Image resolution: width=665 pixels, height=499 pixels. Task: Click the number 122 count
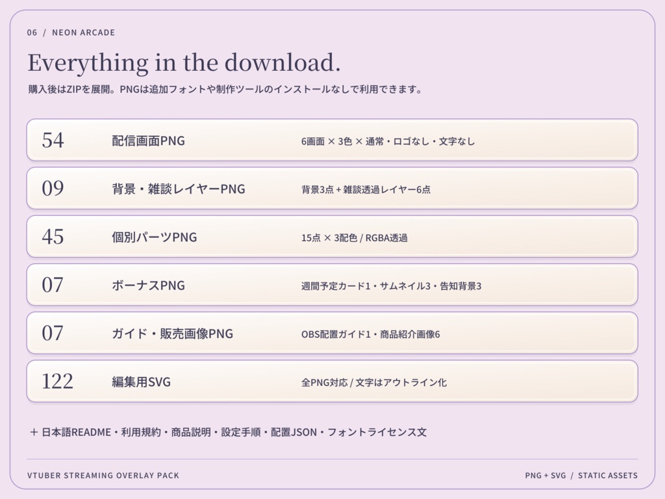coord(57,381)
